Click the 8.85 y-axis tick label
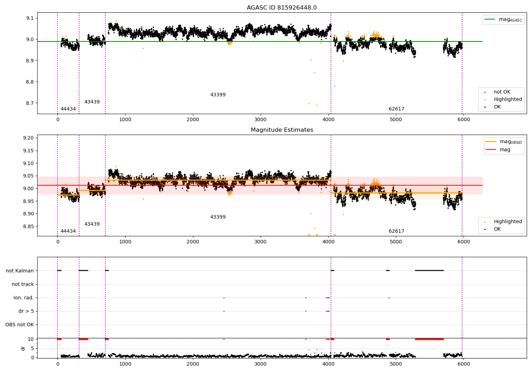The image size is (532, 372). pyautogui.click(x=28, y=226)
